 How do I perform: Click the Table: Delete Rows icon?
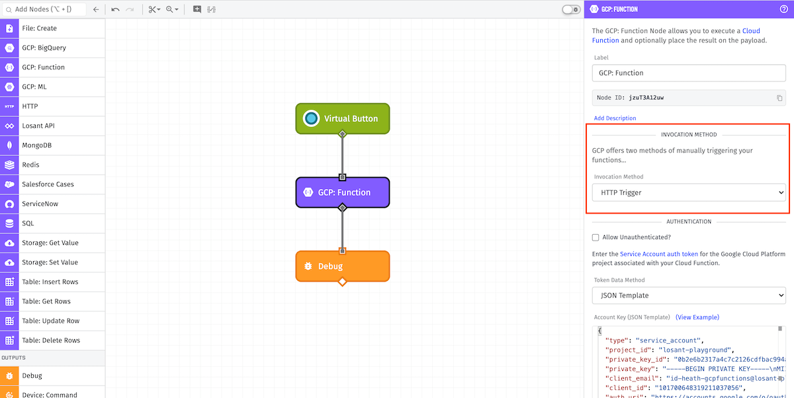pos(9,340)
